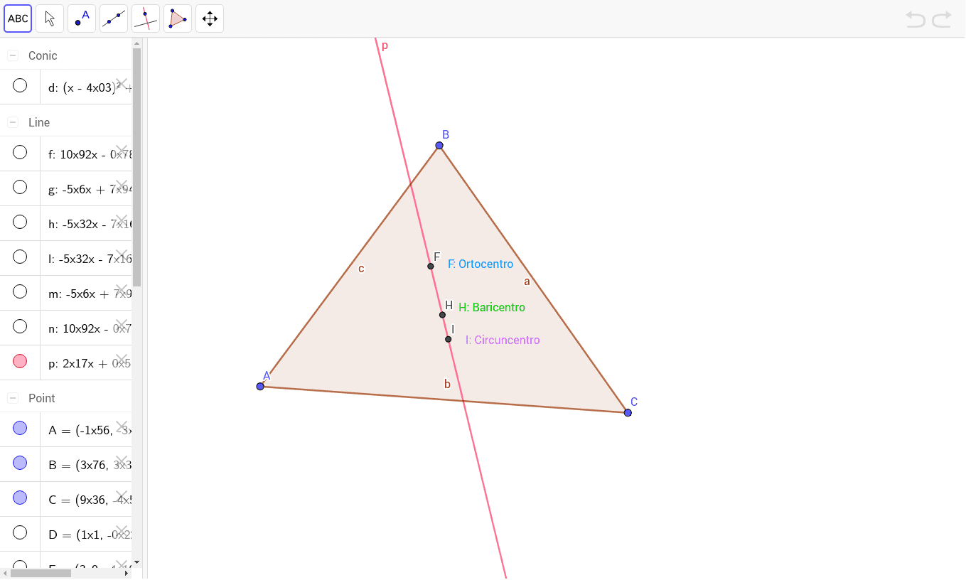Delete line g with its X icon
The image size is (966, 580).
pyautogui.click(x=122, y=186)
